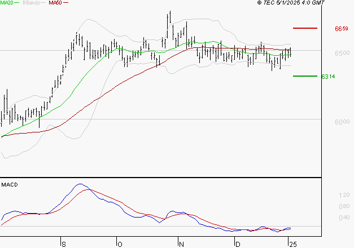Click the N month marker

pos(181,244)
